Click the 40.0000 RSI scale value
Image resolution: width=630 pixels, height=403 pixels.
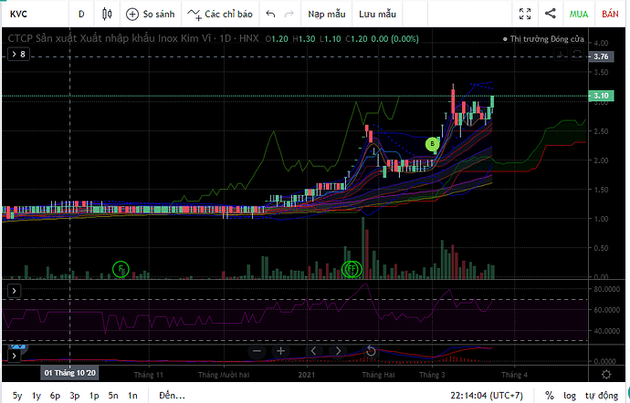click(x=606, y=331)
